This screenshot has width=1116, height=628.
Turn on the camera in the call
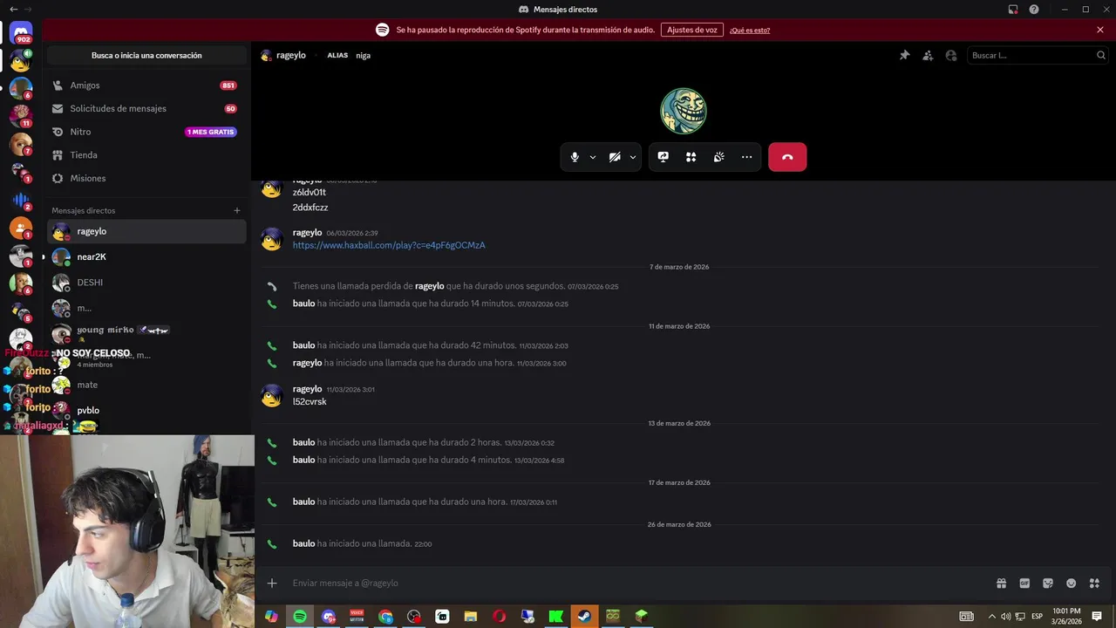coord(615,157)
